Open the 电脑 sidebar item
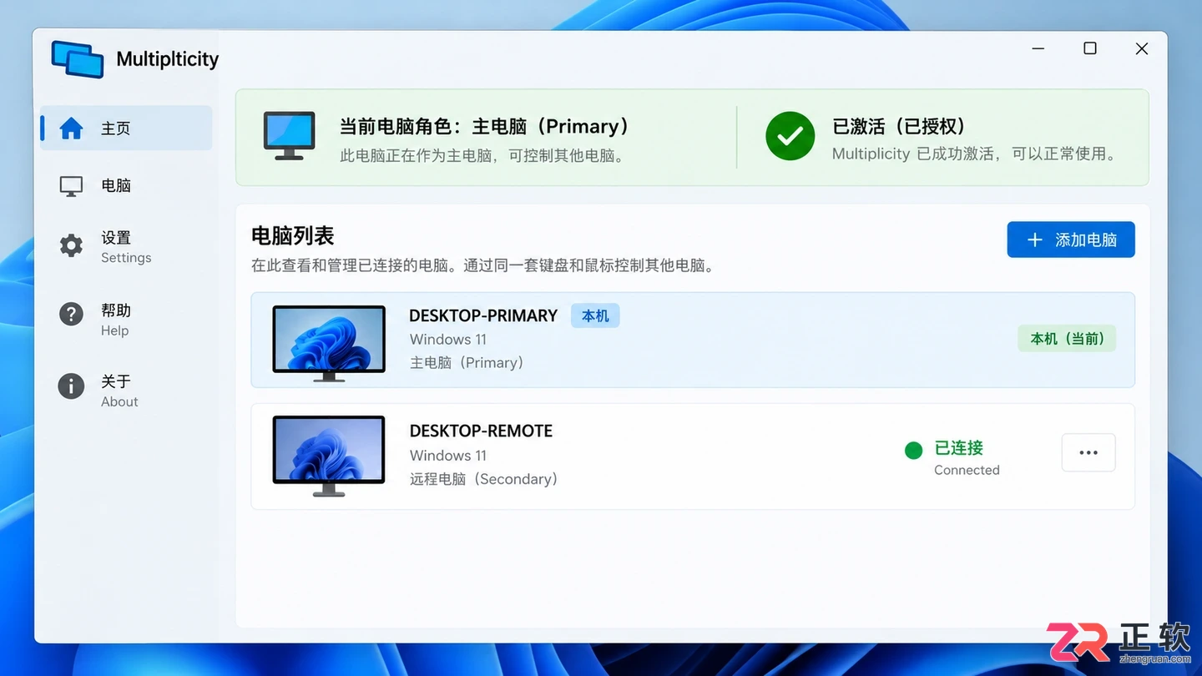This screenshot has width=1202, height=676. point(126,186)
